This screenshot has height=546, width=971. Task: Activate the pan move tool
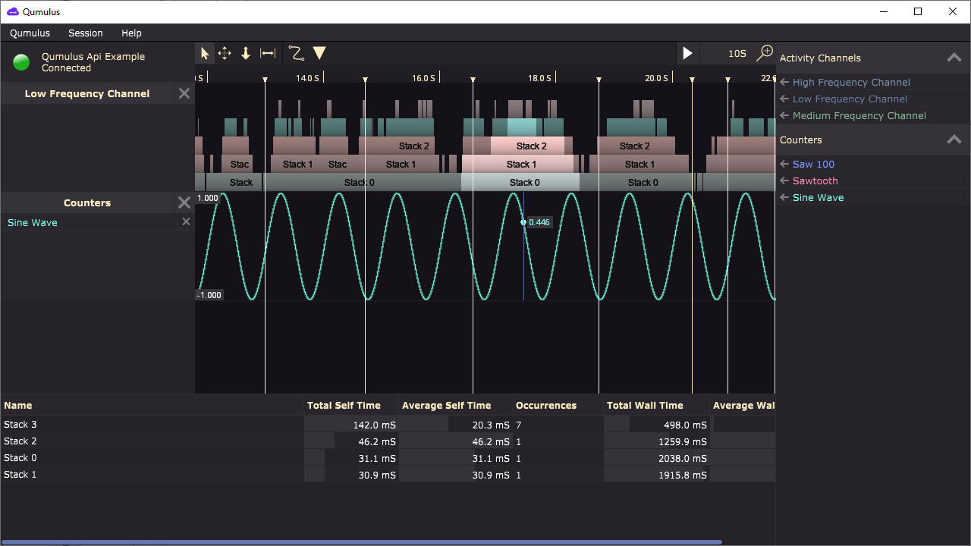(x=225, y=53)
